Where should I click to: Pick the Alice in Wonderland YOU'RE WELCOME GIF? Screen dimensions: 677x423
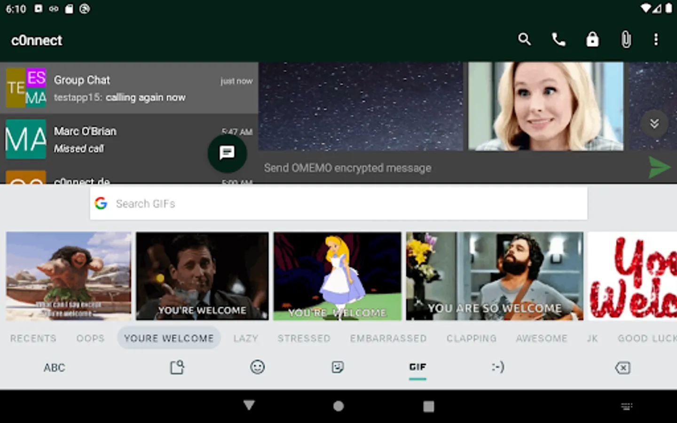coord(338,276)
